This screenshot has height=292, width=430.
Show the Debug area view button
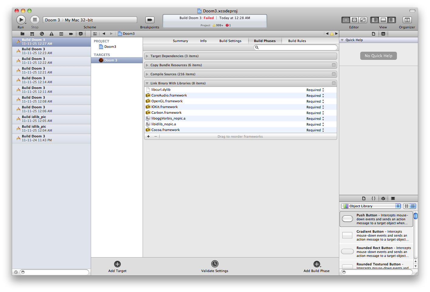point(383,20)
